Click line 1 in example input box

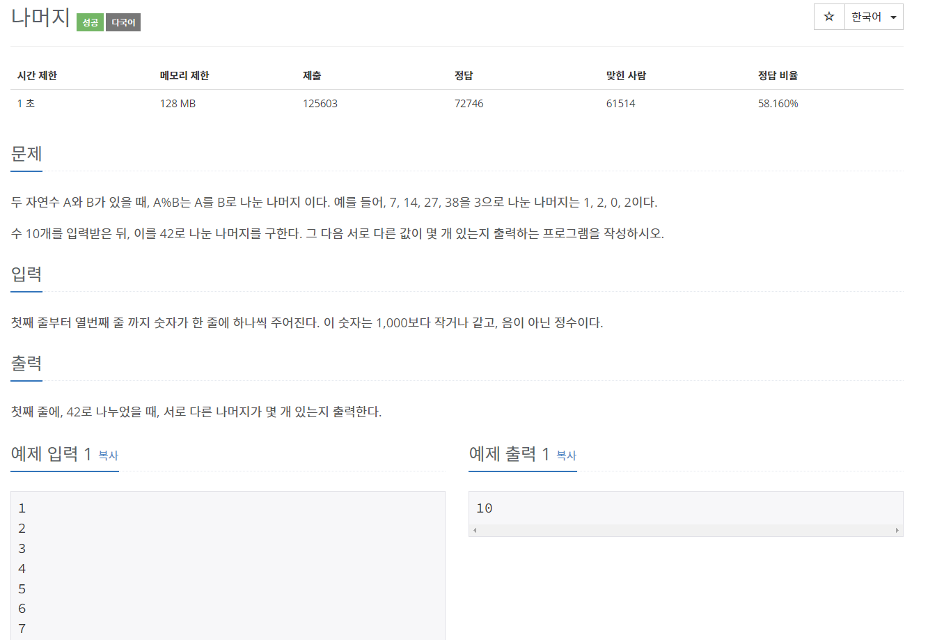pyautogui.click(x=22, y=508)
